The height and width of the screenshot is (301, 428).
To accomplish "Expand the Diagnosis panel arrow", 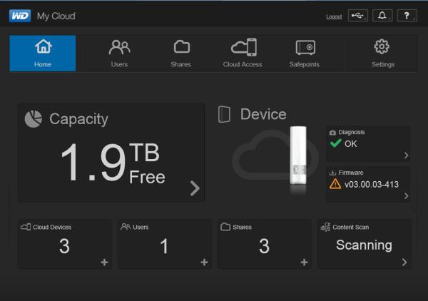I will coord(406,155).
